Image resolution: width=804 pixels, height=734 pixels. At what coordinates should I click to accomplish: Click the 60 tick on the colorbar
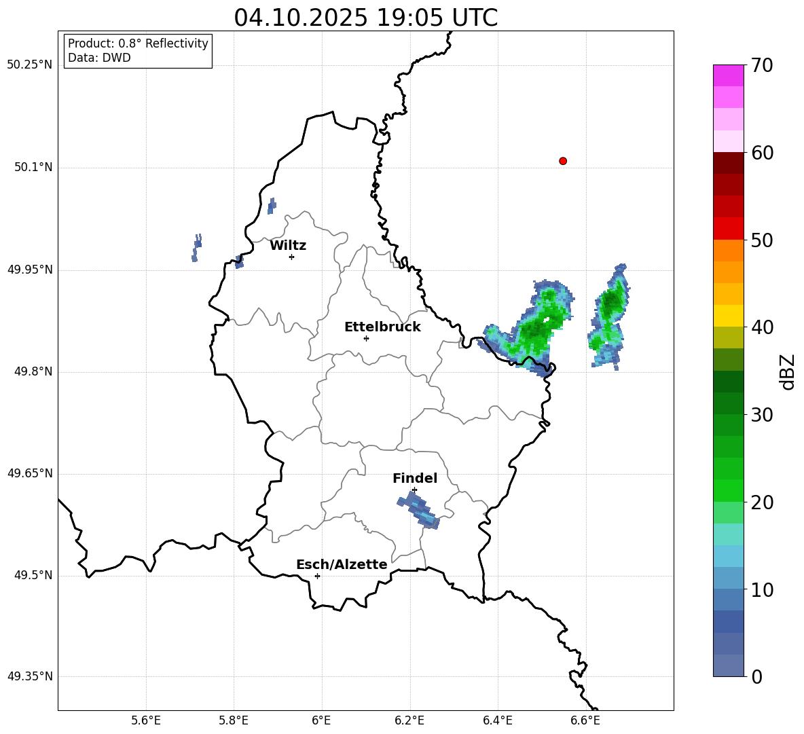[762, 153]
